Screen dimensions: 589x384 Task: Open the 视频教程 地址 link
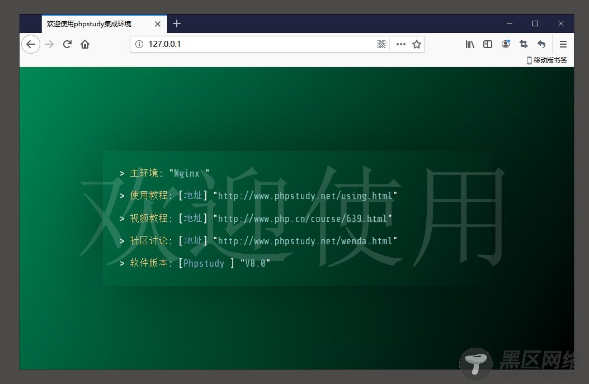tap(193, 218)
